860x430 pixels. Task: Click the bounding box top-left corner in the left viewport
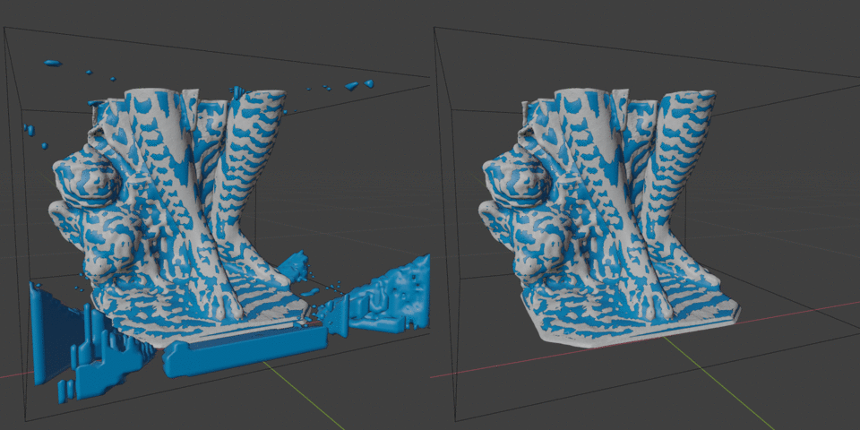click(x=6, y=29)
